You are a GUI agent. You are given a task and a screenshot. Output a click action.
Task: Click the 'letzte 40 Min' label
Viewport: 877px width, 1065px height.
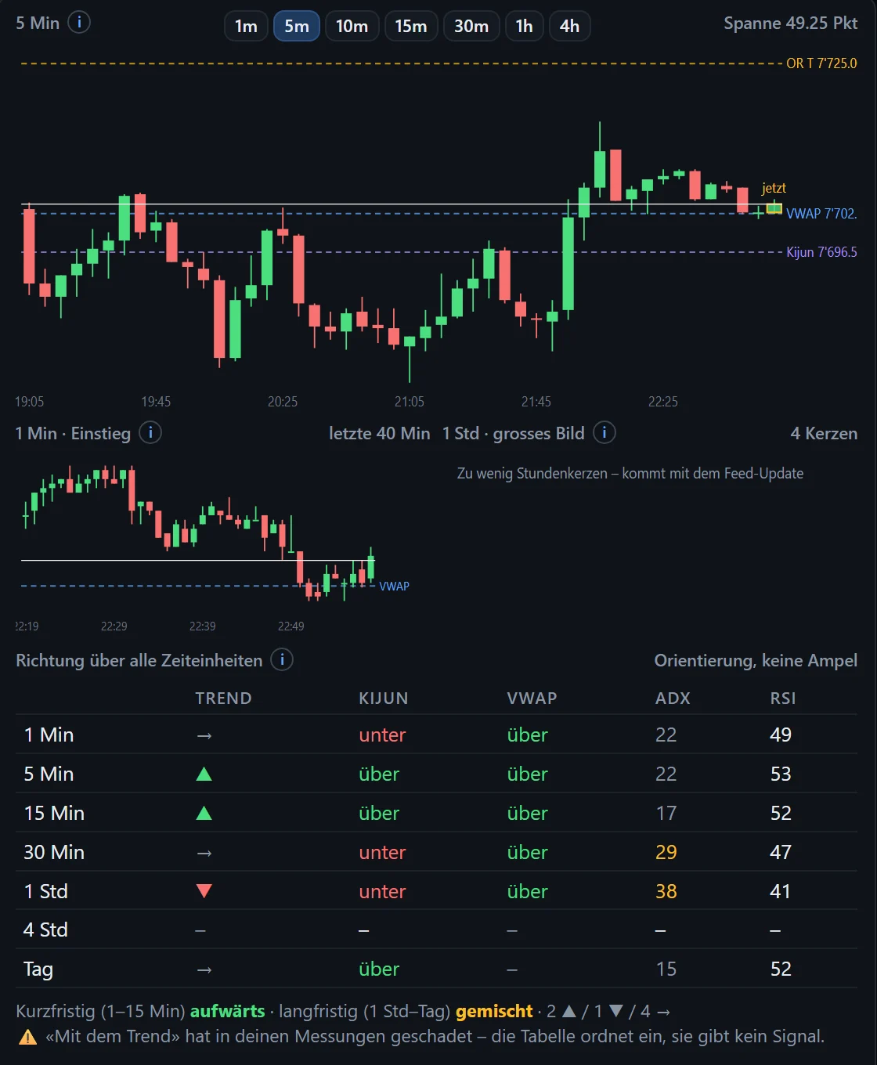[x=379, y=433]
